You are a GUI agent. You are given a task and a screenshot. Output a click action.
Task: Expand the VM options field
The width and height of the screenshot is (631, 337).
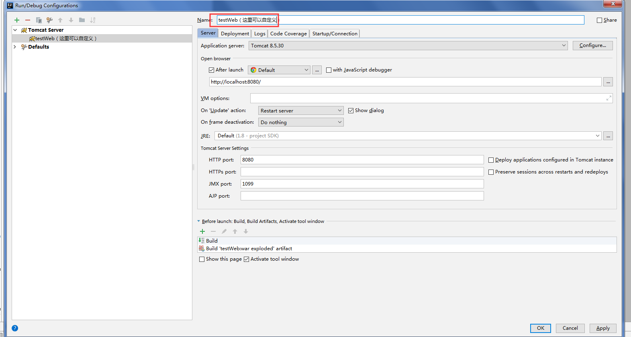pos(609,98)
